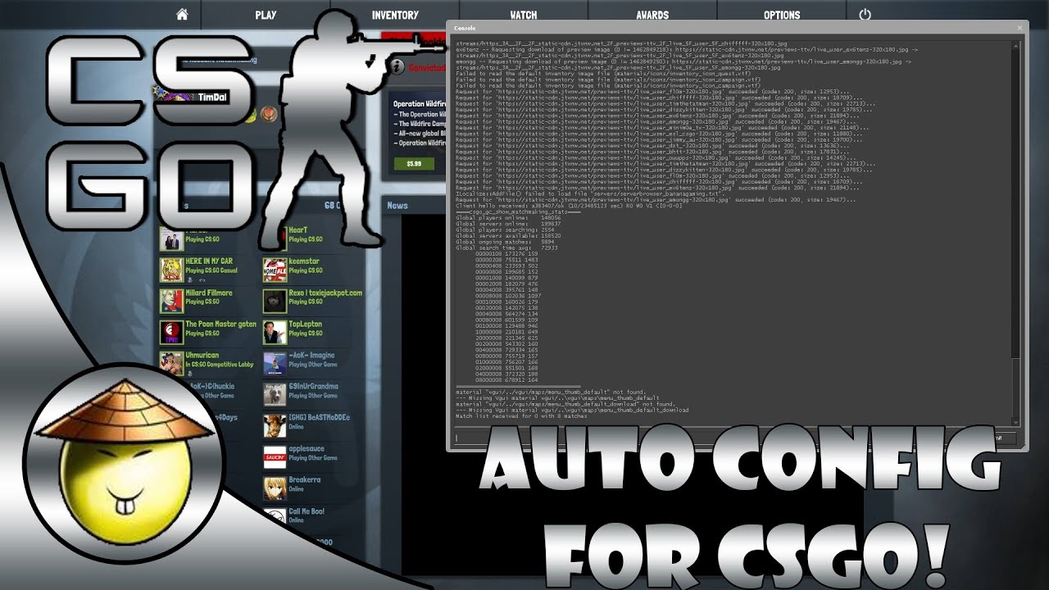This screenshot has height=590, width=1049.
Task: Click the power quit icon
Action: [865, 15]
